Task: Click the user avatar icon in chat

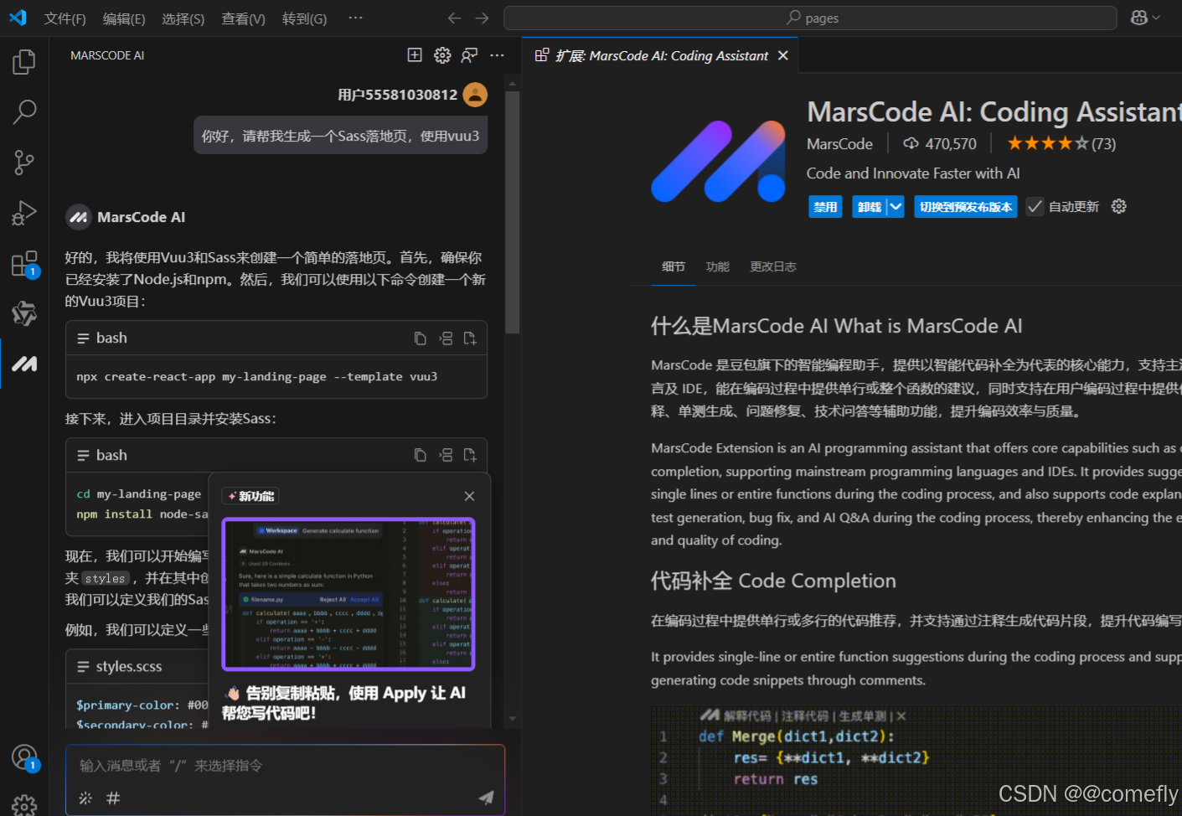Action: pos(475,95)
